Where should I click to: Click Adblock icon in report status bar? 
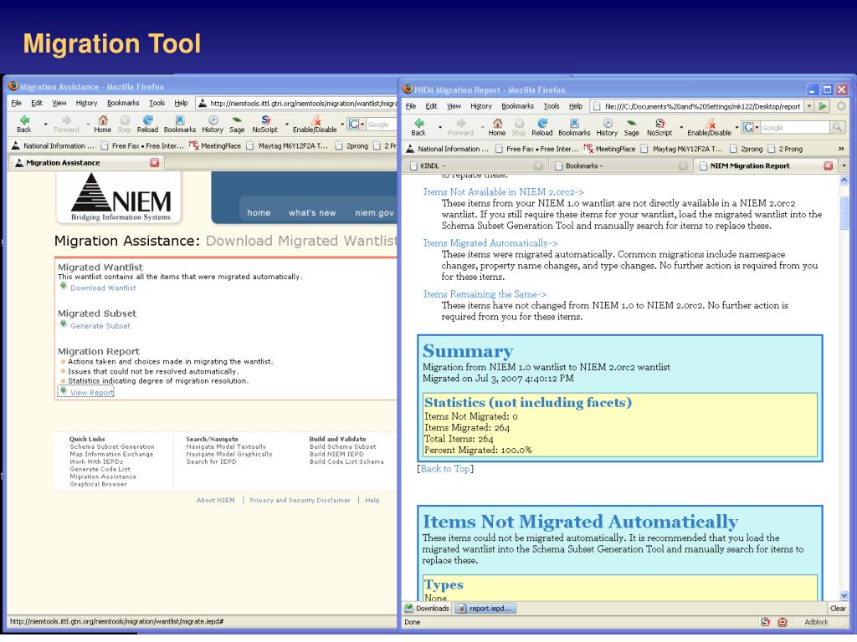[816, 622]
